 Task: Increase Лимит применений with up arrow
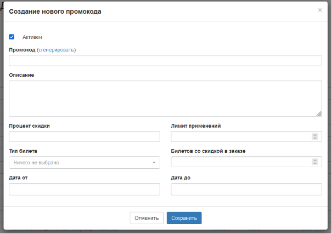314,135
